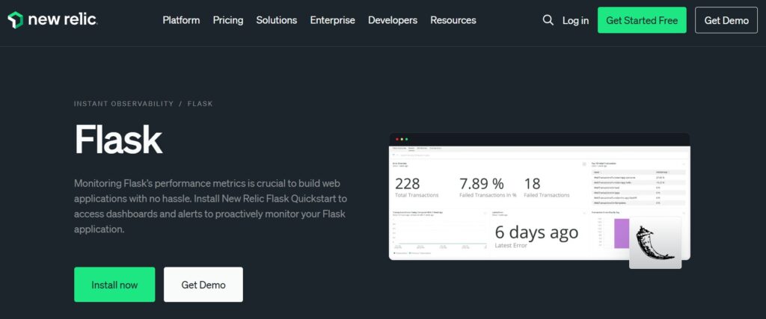Click Get Demo in the header
Viewport: 766px width, 319px height.
pos(726,20)
